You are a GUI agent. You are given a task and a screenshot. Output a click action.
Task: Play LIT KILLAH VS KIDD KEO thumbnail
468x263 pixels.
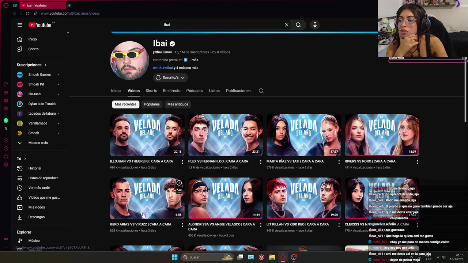[303, 198]
